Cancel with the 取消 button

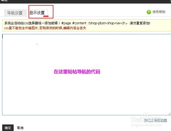pyautogui.click(x=20, y=128)
